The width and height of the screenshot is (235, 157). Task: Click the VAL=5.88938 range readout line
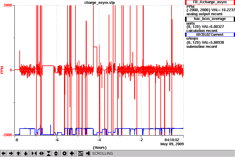tap(205, 43)
